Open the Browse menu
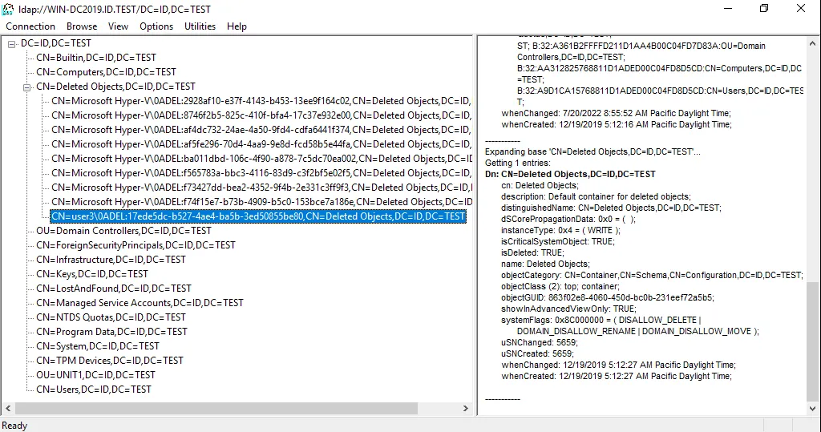Viewport: 821px width, 432px height. [x=82, y=26]
